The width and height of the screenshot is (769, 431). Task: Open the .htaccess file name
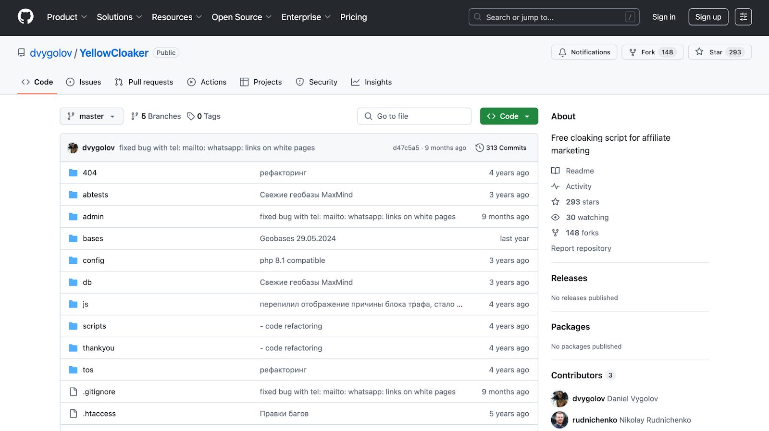point(99,414)
